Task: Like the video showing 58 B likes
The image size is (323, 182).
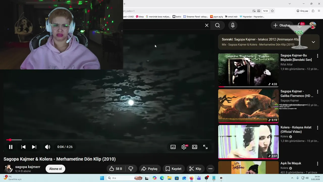Action: (x=115, y=169)
